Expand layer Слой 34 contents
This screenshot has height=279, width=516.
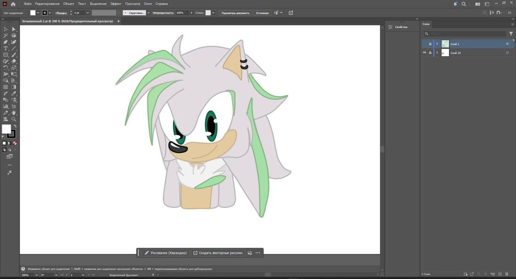437,52
